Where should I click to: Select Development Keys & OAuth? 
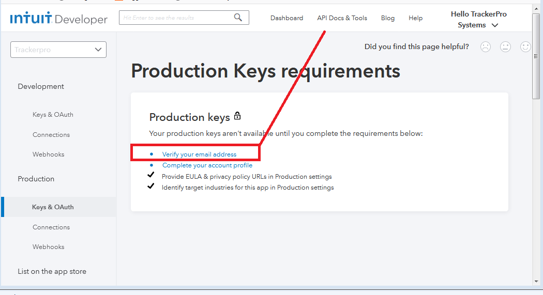pos(53,115)
